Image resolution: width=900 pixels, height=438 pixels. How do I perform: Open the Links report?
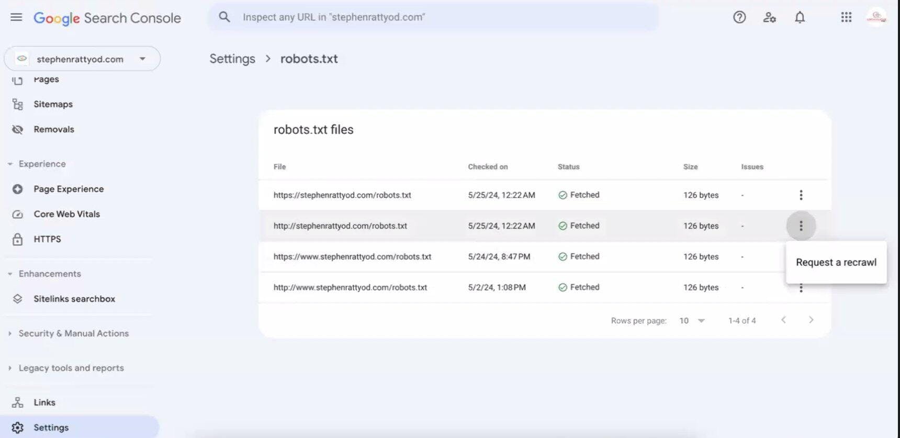44,402
